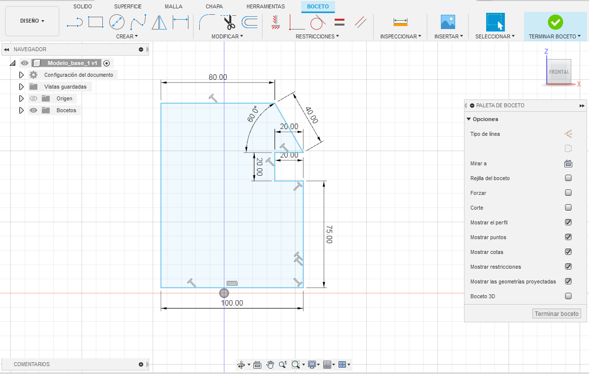Expand the Vistas guardadas node
The width and height of the screenshot is (589, 374).
(22, 87)
